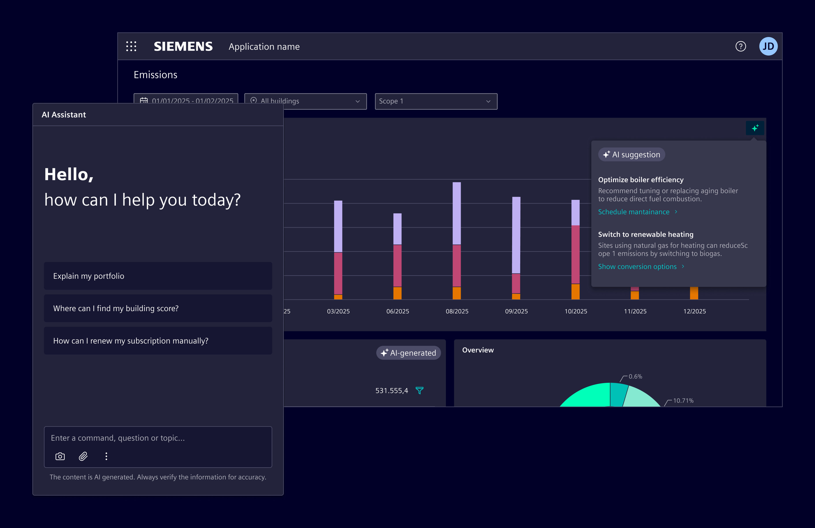Click the AI-generated badge

click(x=408, y=353)
